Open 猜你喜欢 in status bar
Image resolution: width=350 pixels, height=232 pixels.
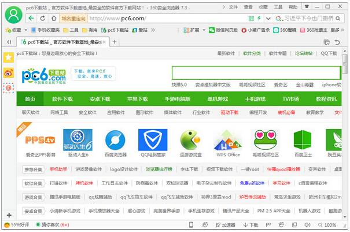pos(53,224)
